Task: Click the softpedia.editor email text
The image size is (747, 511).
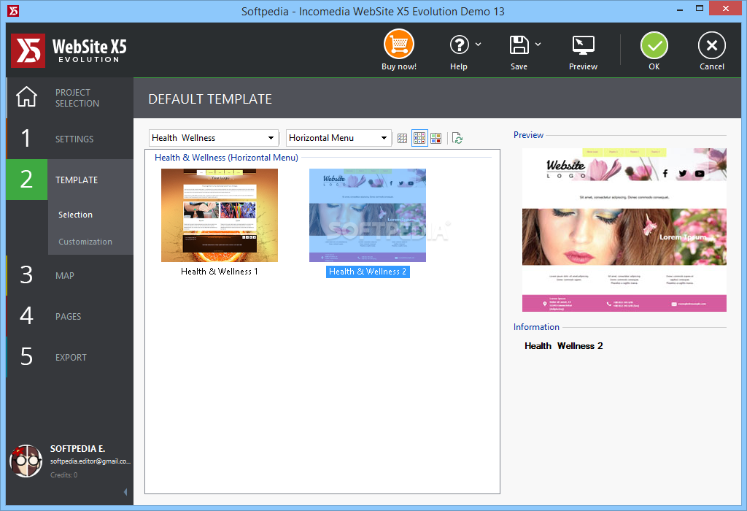Action: click(90, 461)
